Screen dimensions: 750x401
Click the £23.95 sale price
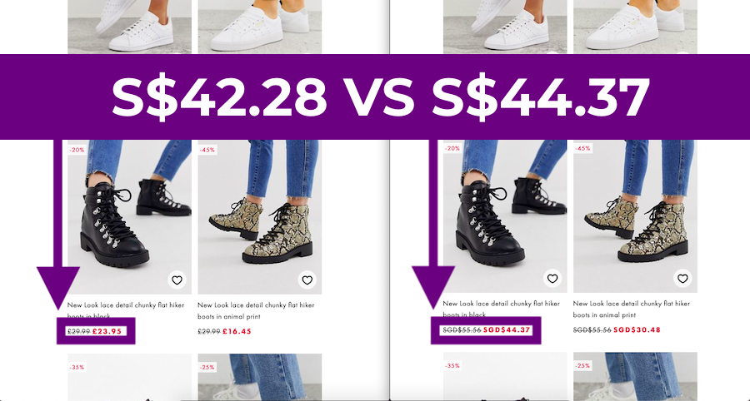(107, 331)
